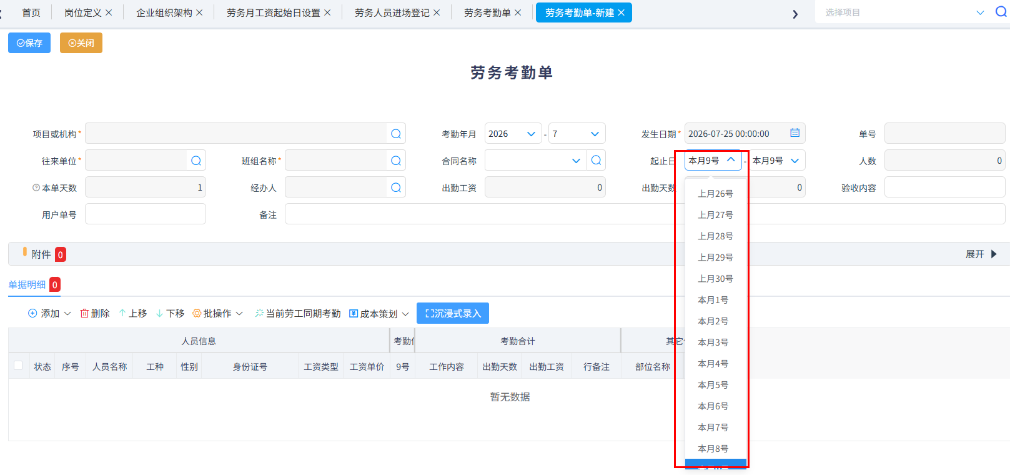Select 上月28号 from the dropdown list

coord(716,236)
